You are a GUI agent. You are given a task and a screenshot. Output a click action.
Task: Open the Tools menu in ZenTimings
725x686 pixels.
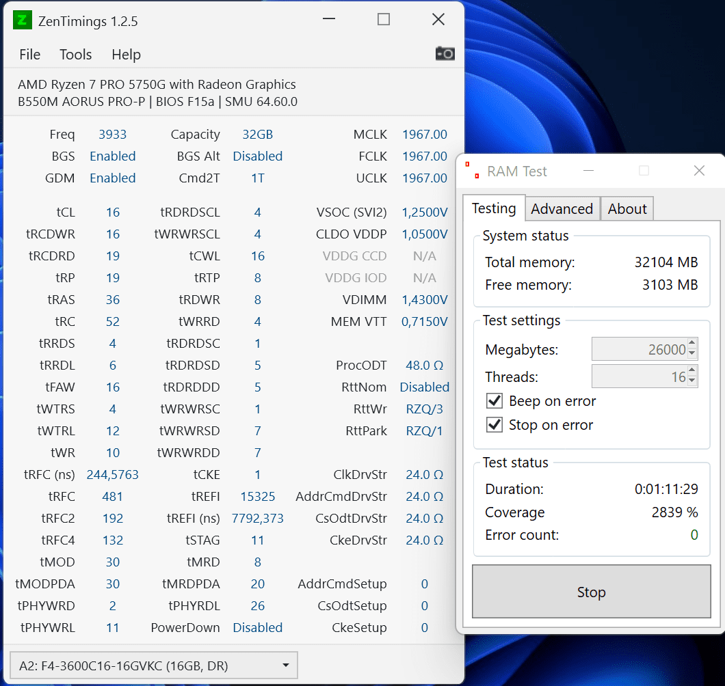pyautogui.click(x=75, y=55)
